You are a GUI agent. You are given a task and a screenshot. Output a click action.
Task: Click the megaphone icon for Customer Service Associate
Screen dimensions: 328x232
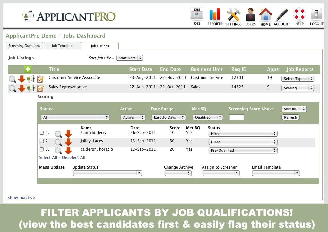[x=31, y=79]
